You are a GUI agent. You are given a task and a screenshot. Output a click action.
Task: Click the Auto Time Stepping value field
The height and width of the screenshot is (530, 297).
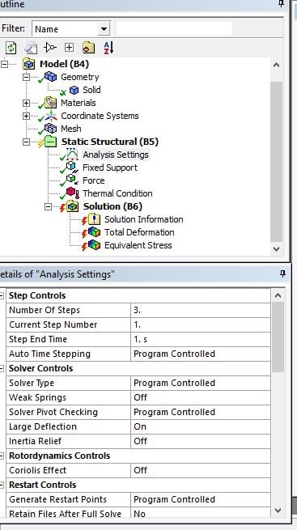(x=201, y=354)
